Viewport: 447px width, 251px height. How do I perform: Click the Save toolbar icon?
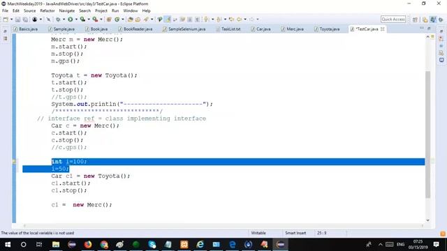pyautogui.click(x=17, y=20)
